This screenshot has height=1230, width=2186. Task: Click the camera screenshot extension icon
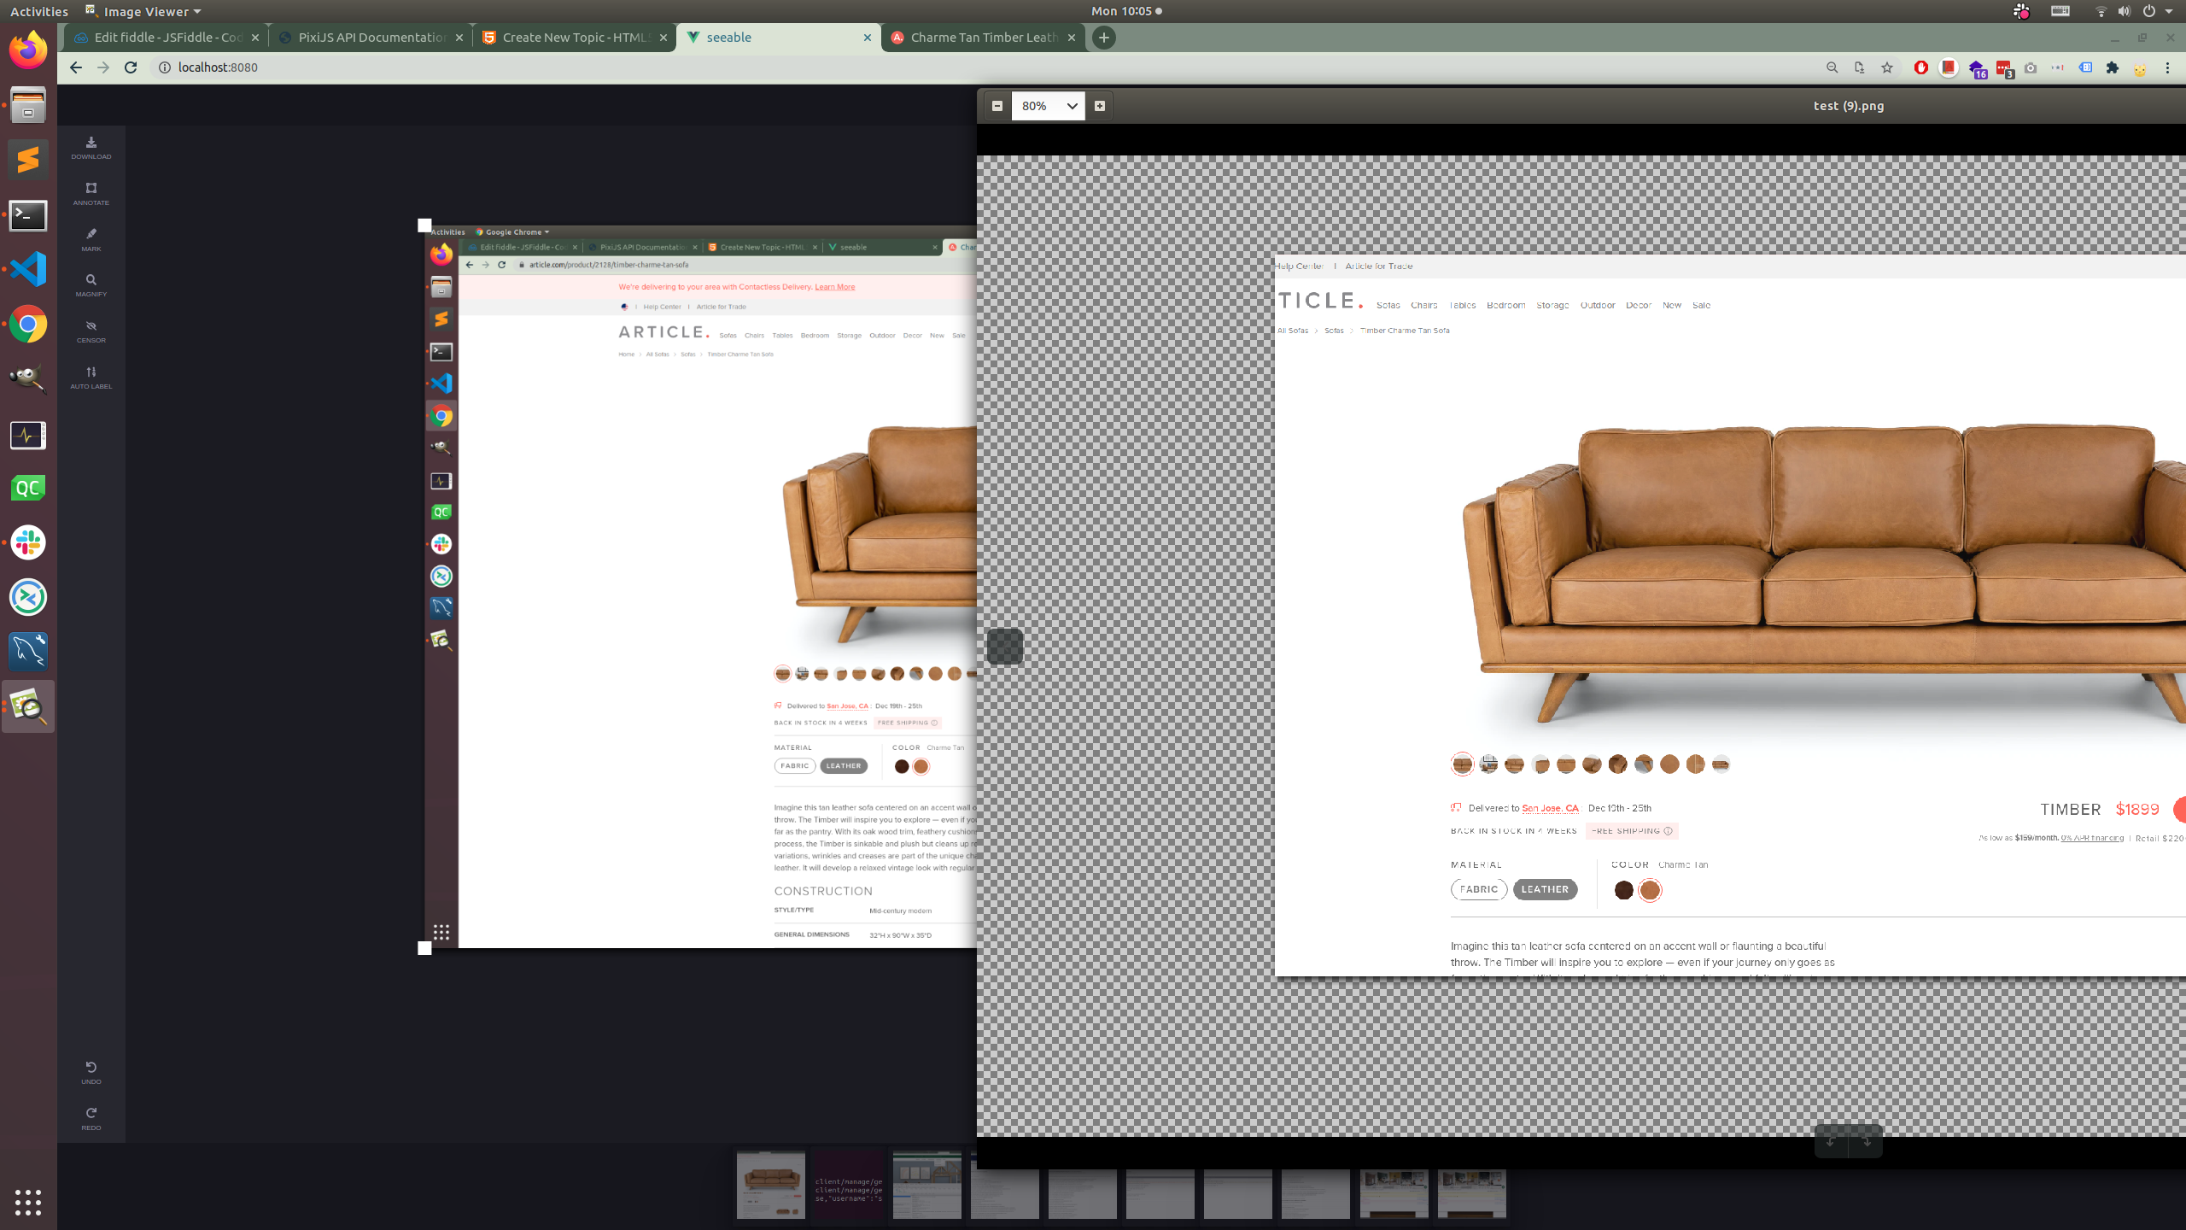2031,67
